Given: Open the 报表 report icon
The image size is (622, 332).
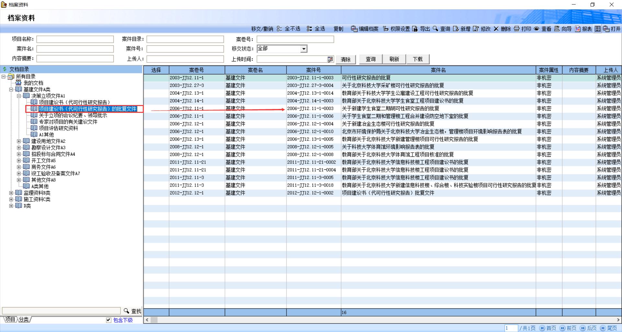Looking at the screenshot, I should tap(578, 29).
